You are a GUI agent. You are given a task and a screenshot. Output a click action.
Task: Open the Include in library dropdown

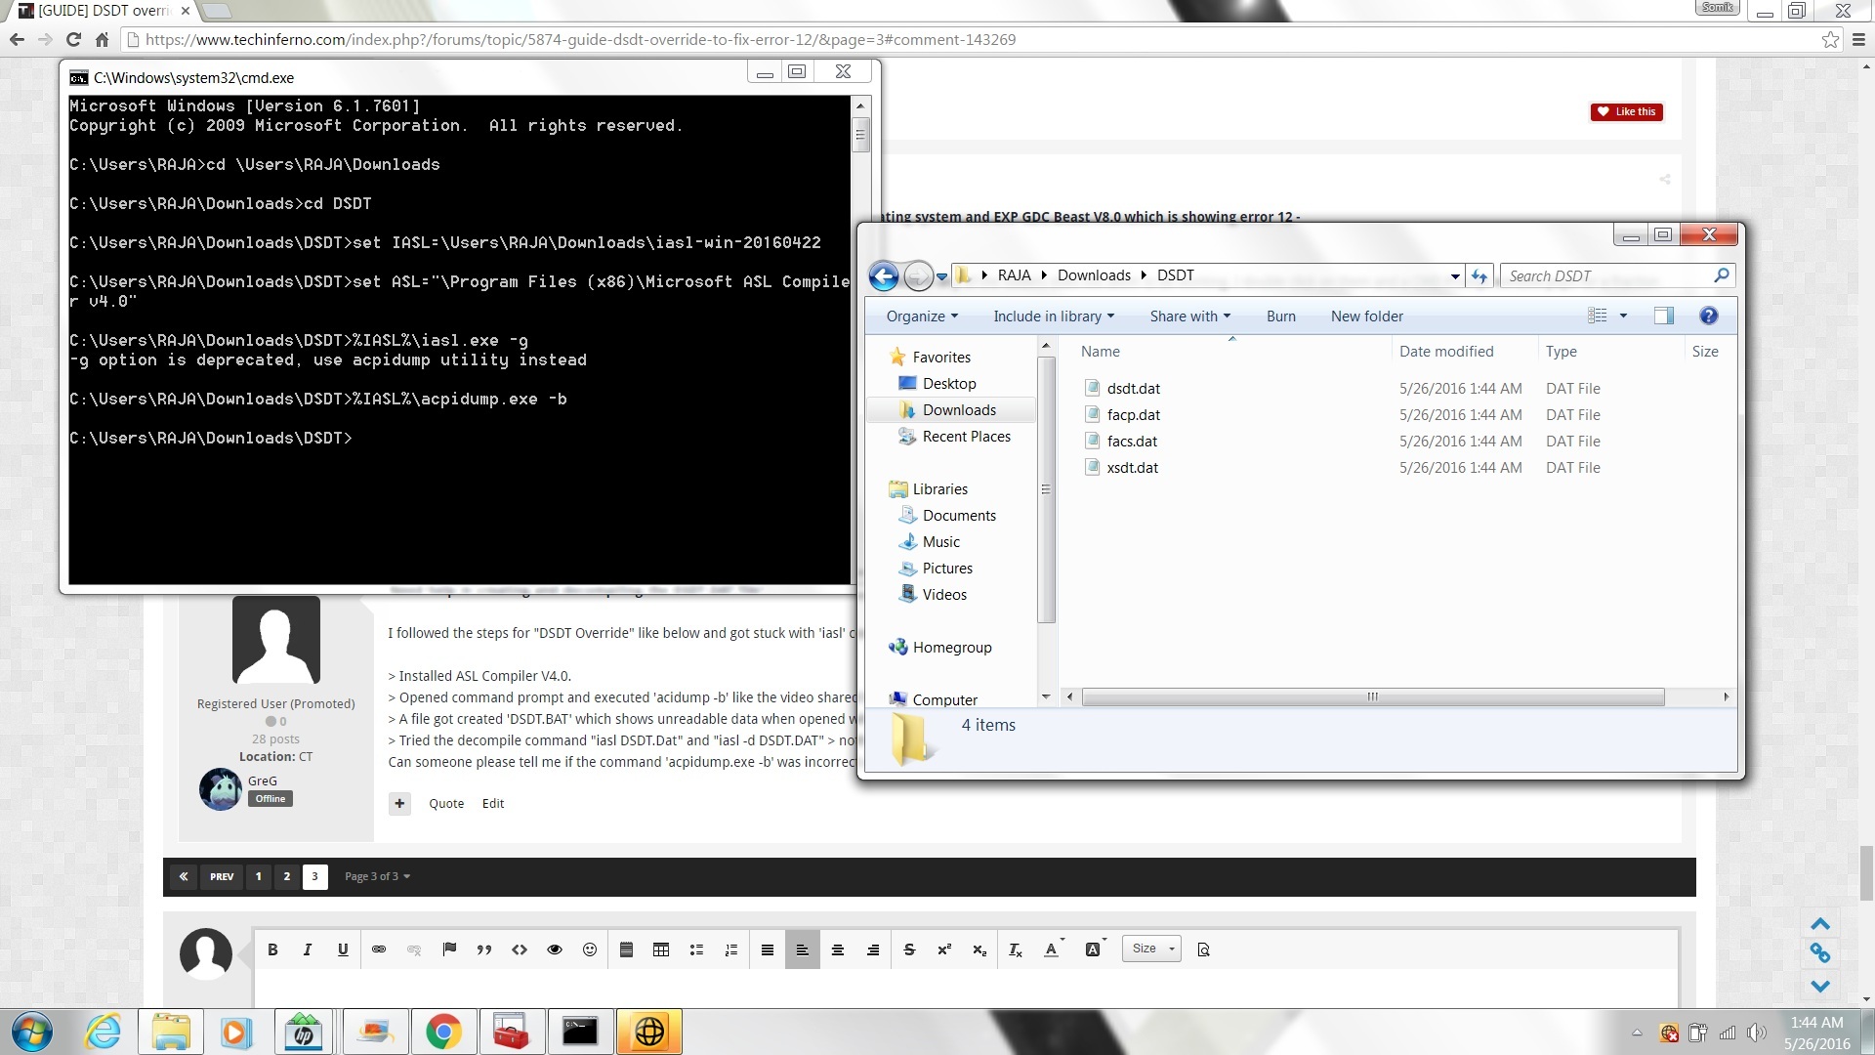coord(1054,316)
